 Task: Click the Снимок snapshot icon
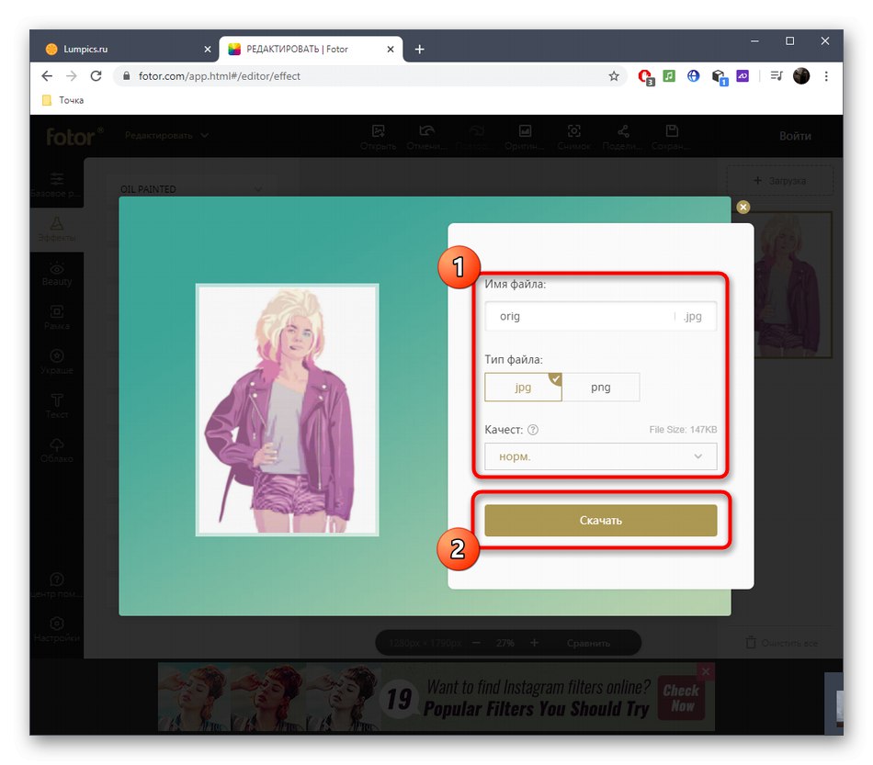(573, 137)
